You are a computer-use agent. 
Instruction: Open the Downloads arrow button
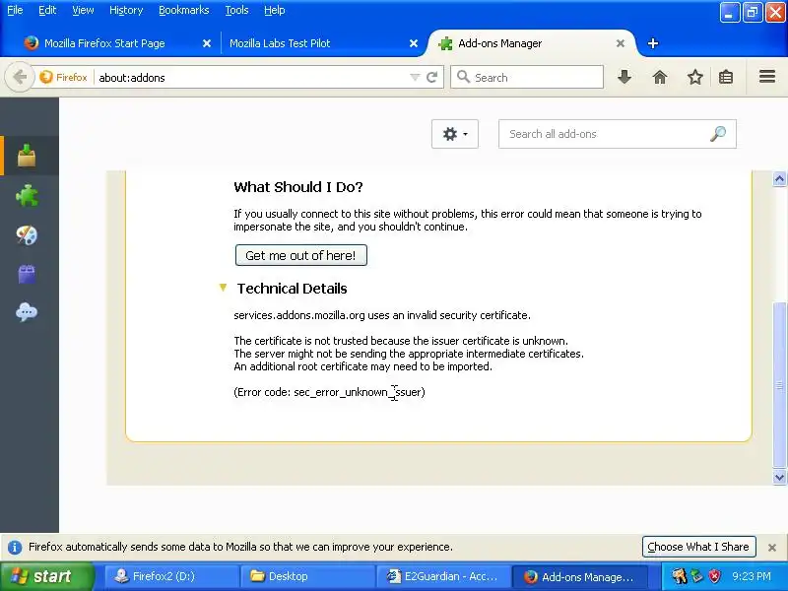[624, 78]
